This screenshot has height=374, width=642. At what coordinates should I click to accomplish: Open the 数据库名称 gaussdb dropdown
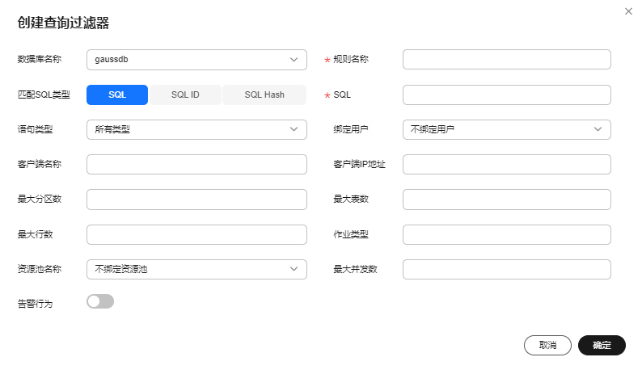(196, 60)
